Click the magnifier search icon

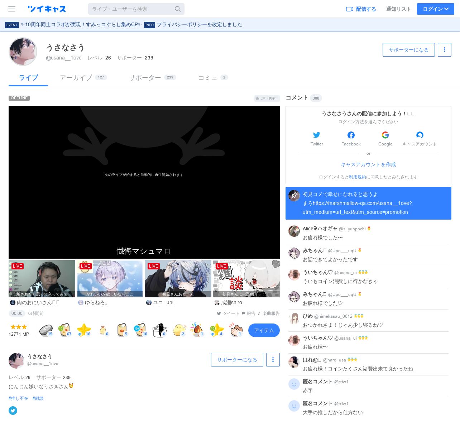(178, 9)
